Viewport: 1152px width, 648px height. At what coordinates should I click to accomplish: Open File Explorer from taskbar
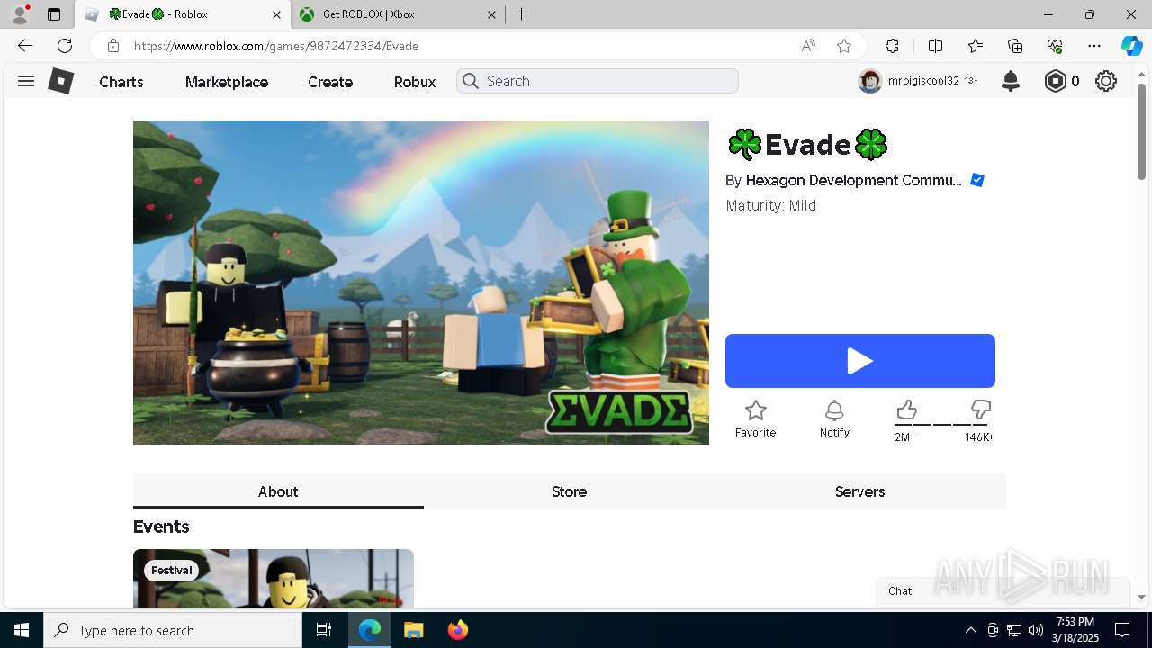tap(413, 630)
